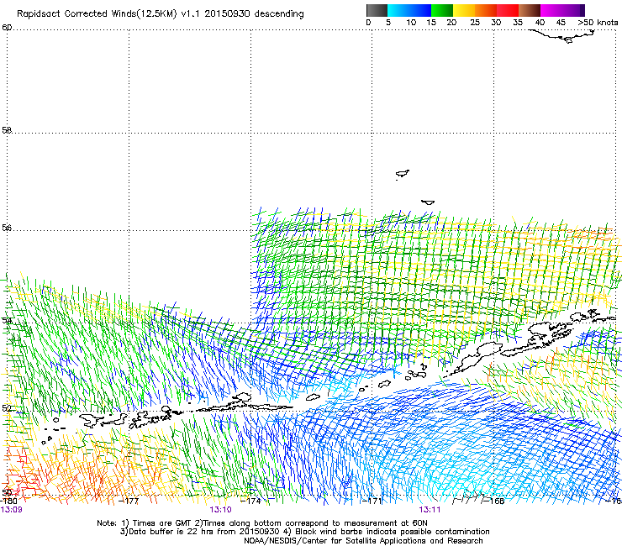
Task: Click the longitude label '-168'
Action: point(494,501)
